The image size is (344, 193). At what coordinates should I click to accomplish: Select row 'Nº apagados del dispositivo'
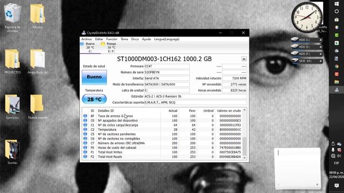pos(162,121)
